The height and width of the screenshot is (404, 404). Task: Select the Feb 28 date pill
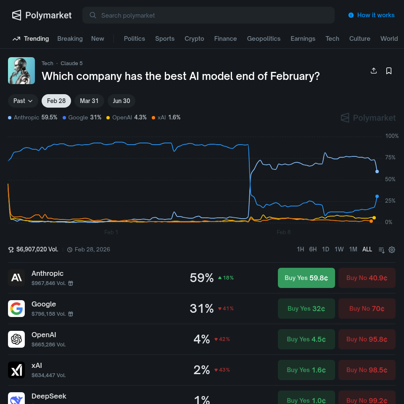click(56, 101)
